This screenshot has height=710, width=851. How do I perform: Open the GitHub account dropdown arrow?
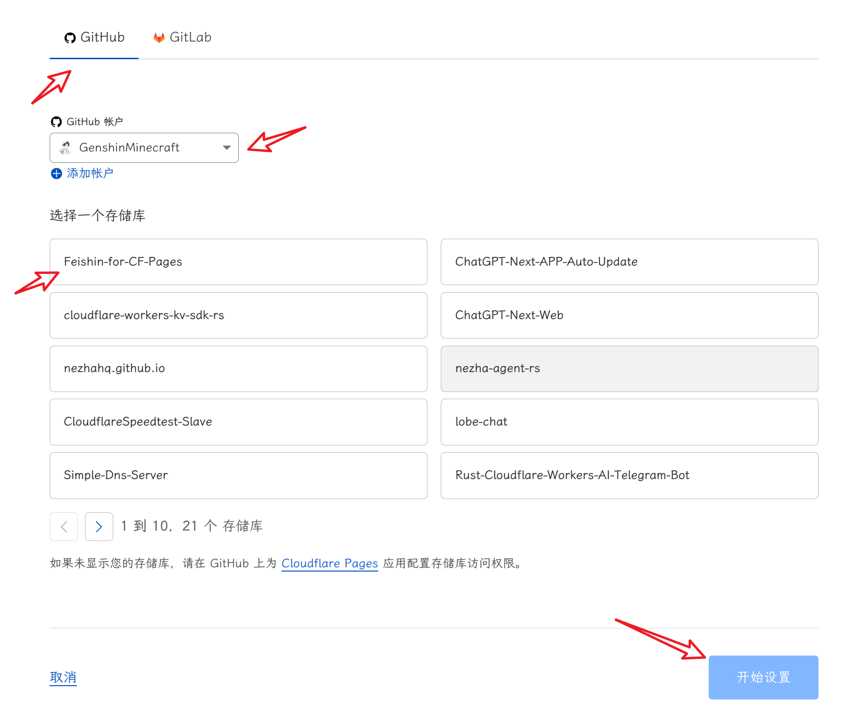[227, 148]
